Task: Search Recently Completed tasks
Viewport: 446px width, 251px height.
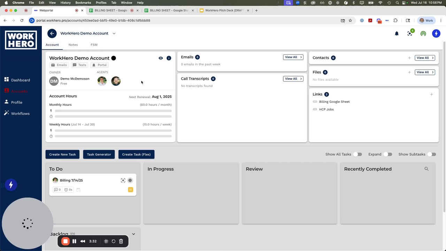Action: pos(426,169)
